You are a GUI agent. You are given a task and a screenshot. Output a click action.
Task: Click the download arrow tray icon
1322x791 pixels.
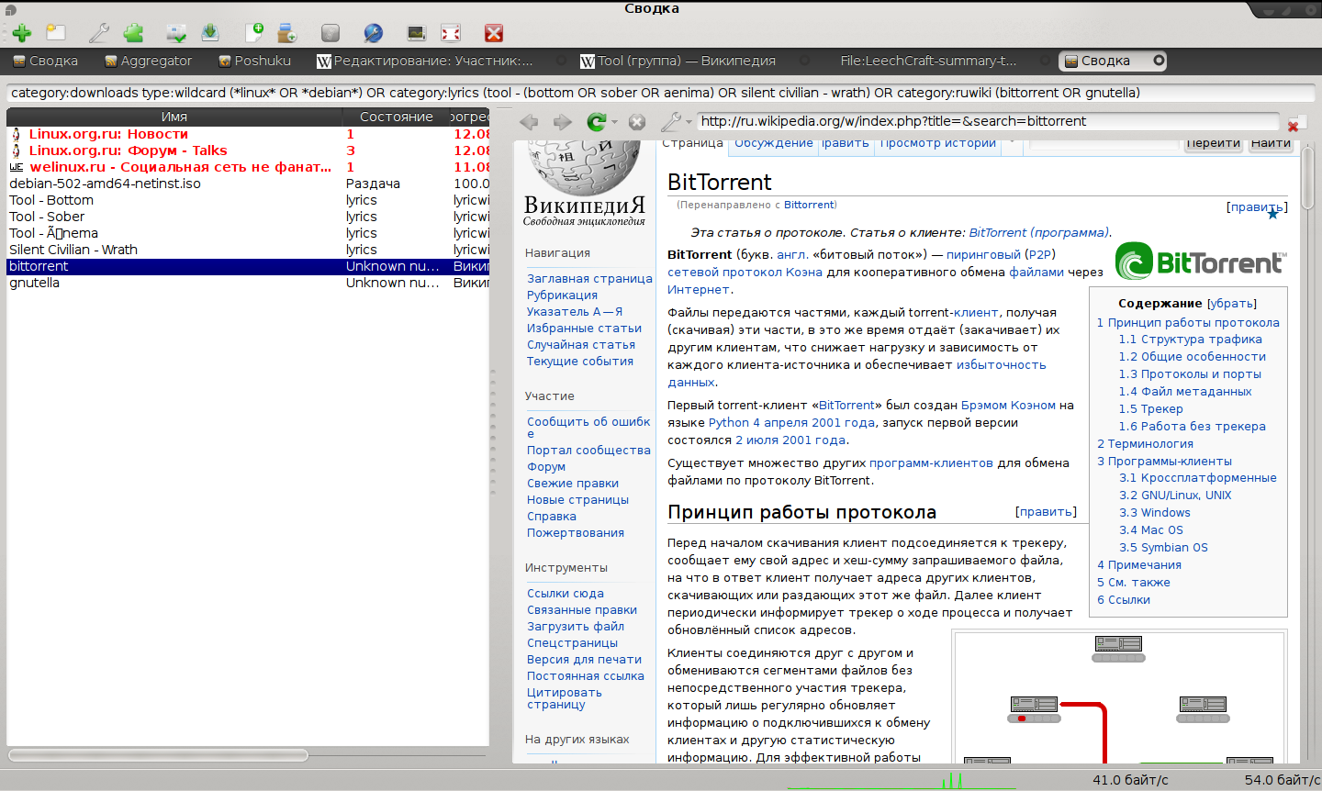point(210,33)
